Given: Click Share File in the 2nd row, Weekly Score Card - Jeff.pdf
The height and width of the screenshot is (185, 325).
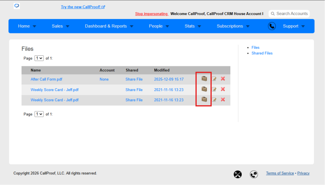Looking at the screenshot, I should [134, 90].
